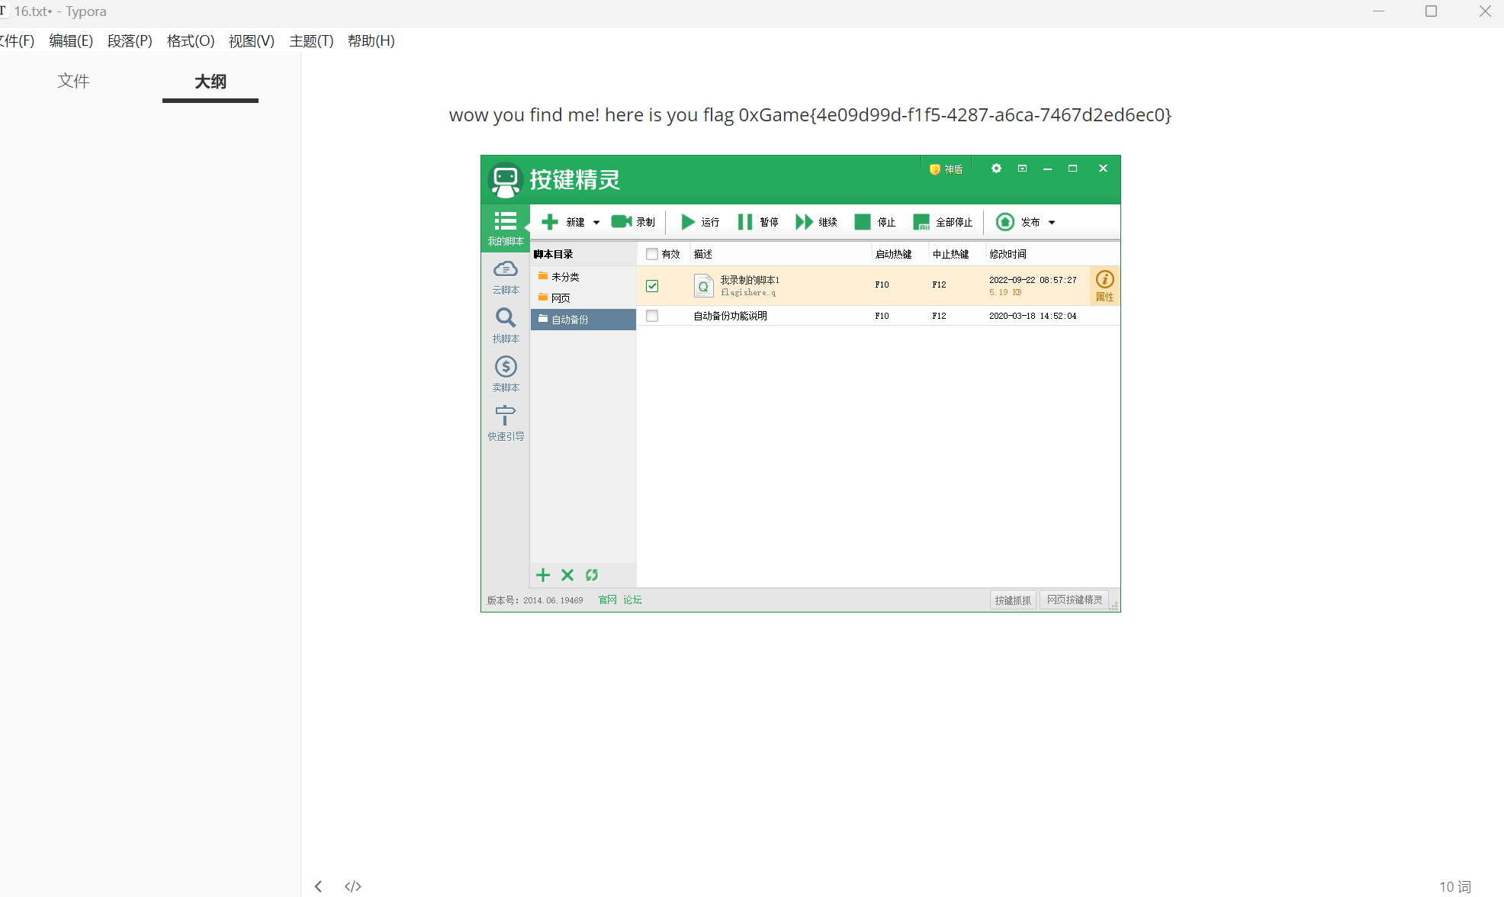Toggle the 有效 header checkbox in the image

point(652,254)
